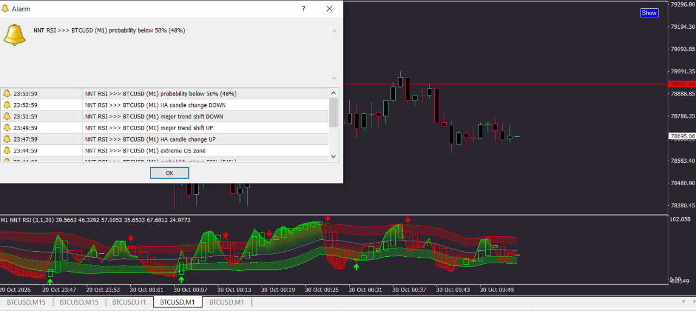
Task: Click the NNT RSI indicator label text
Action: click(x=96, y=220)
